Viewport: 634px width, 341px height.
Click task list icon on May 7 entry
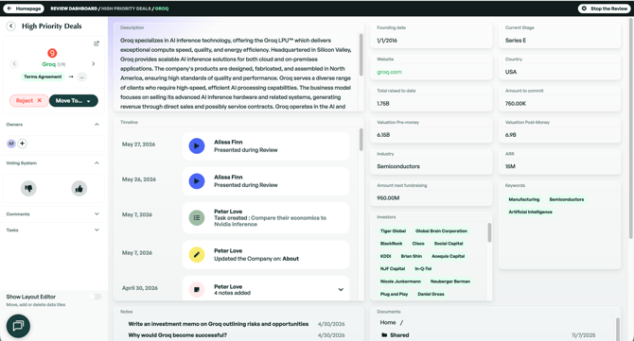tap(197, 218)
